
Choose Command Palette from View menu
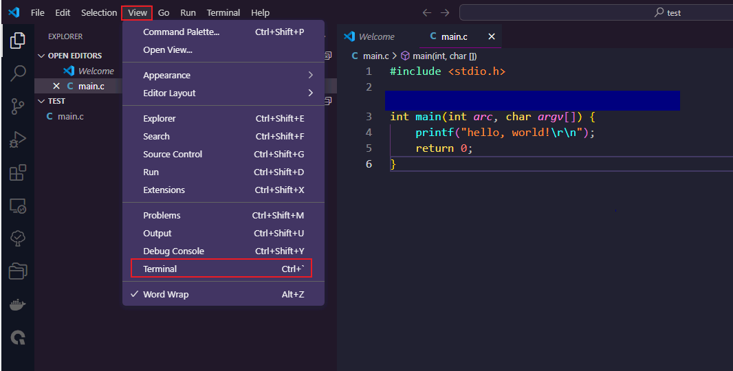click(223, 32)
